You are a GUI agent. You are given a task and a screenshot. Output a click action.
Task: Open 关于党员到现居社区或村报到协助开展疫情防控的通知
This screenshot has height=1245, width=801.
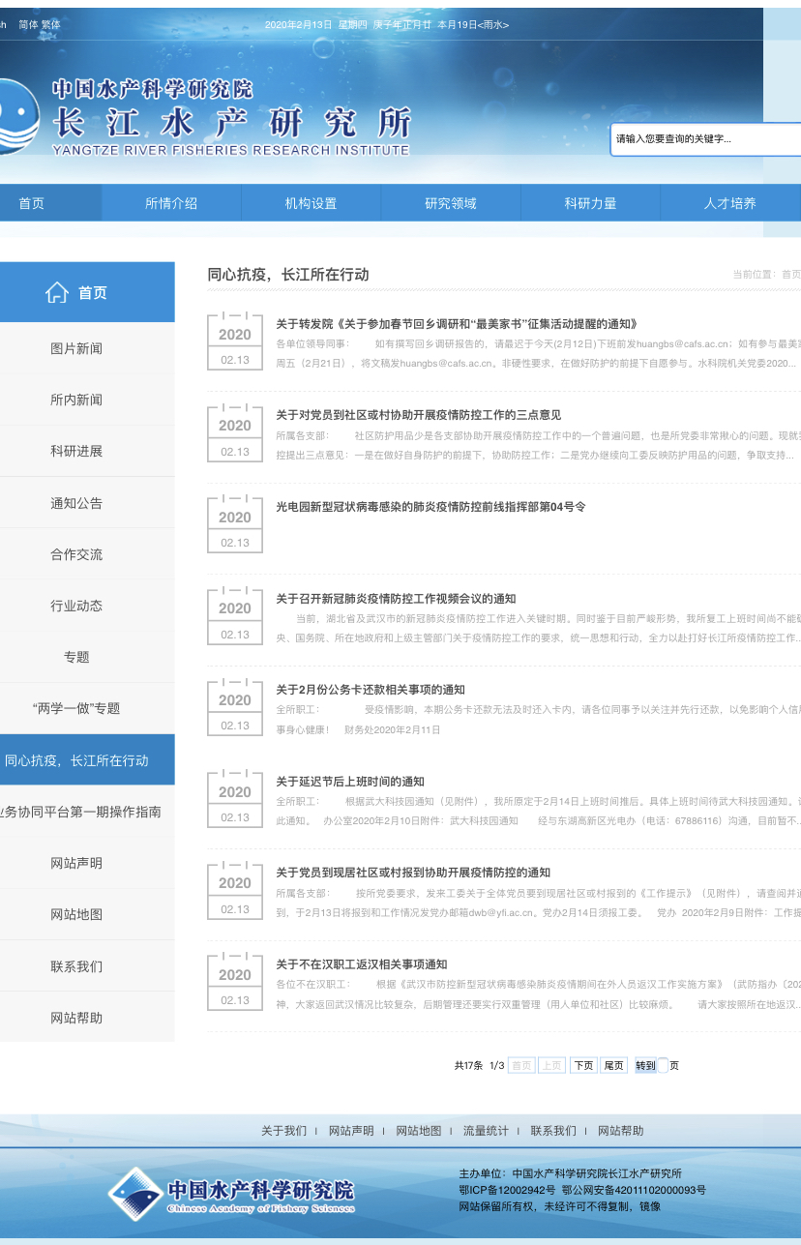tap(413, 873)
